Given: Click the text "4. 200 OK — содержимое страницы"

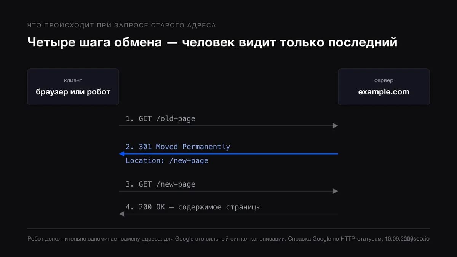Looking at the screenshot, I should pos(193,207).
